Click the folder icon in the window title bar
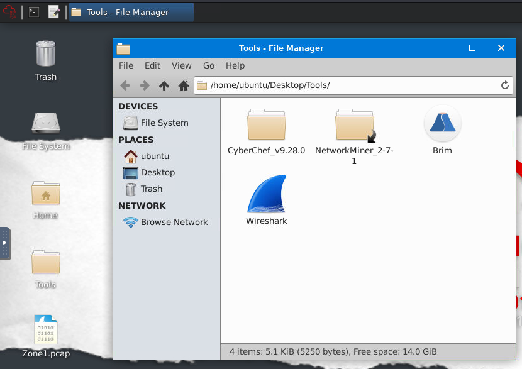Viewport: 522px width, 369px height. point(123,48)
